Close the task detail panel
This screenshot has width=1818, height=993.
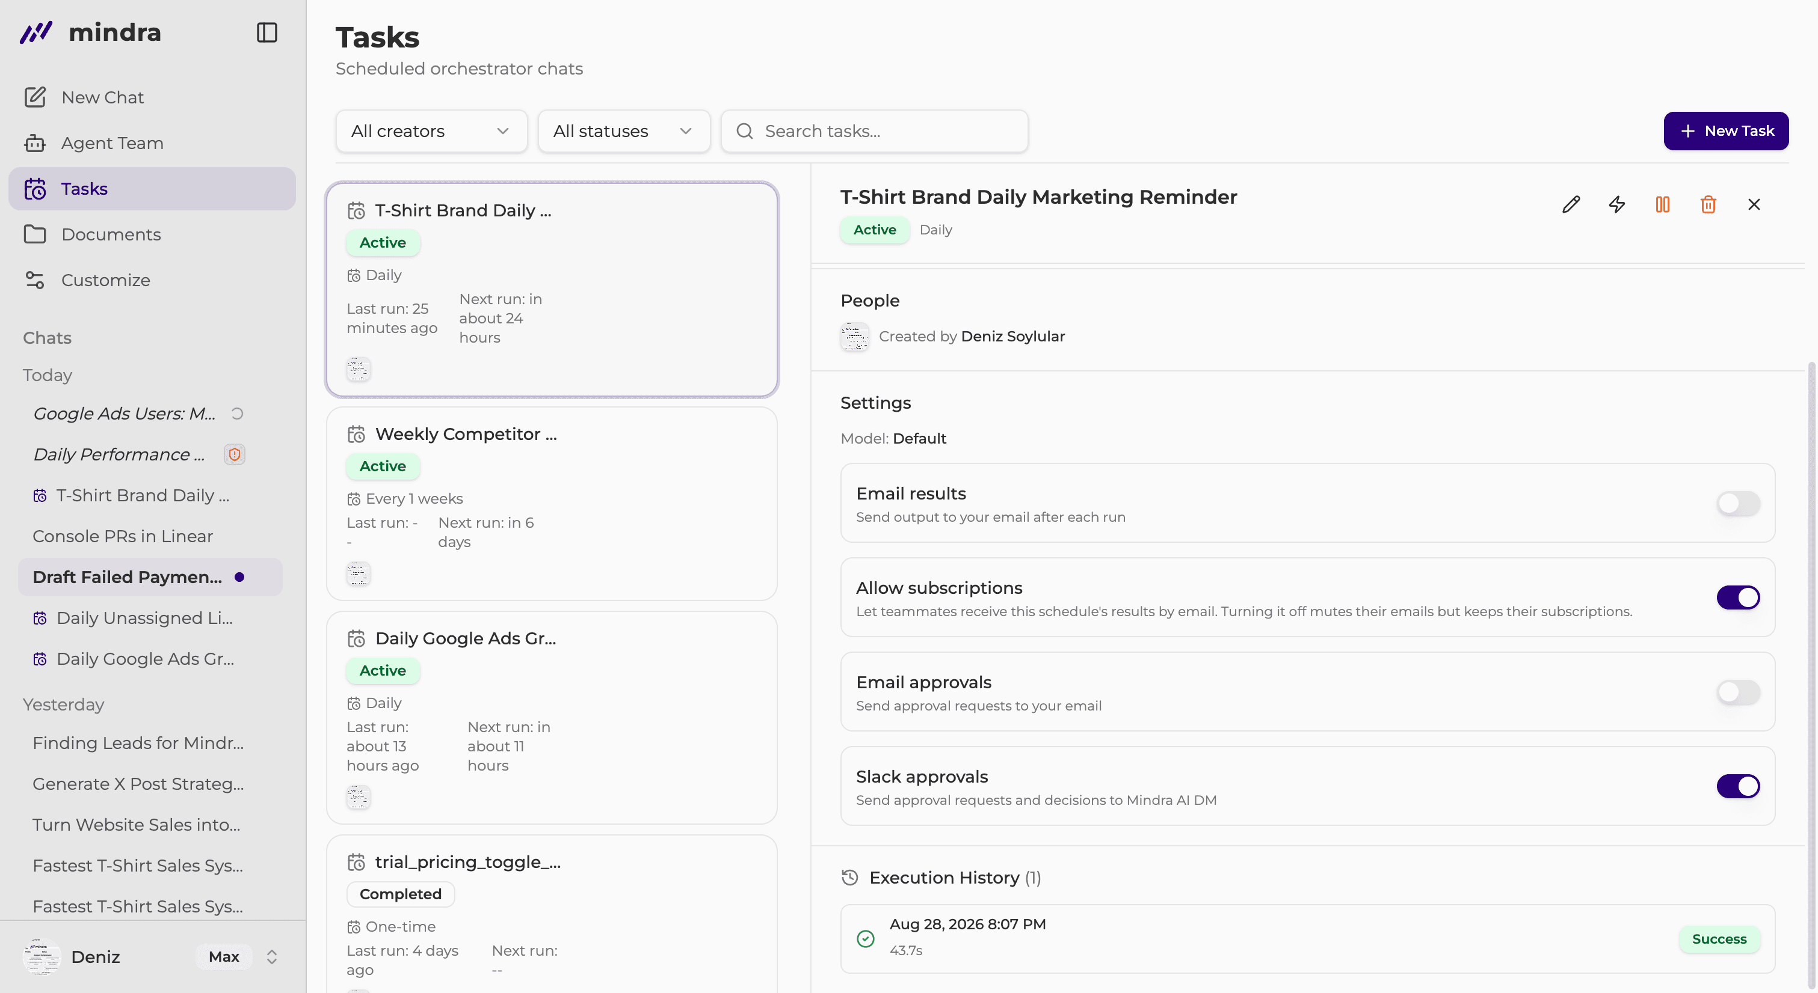[1754, 204]
